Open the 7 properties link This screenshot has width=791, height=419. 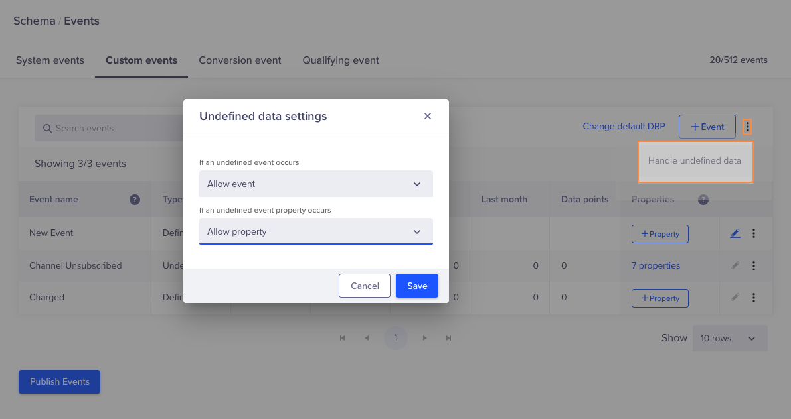(x=656, y=266)
